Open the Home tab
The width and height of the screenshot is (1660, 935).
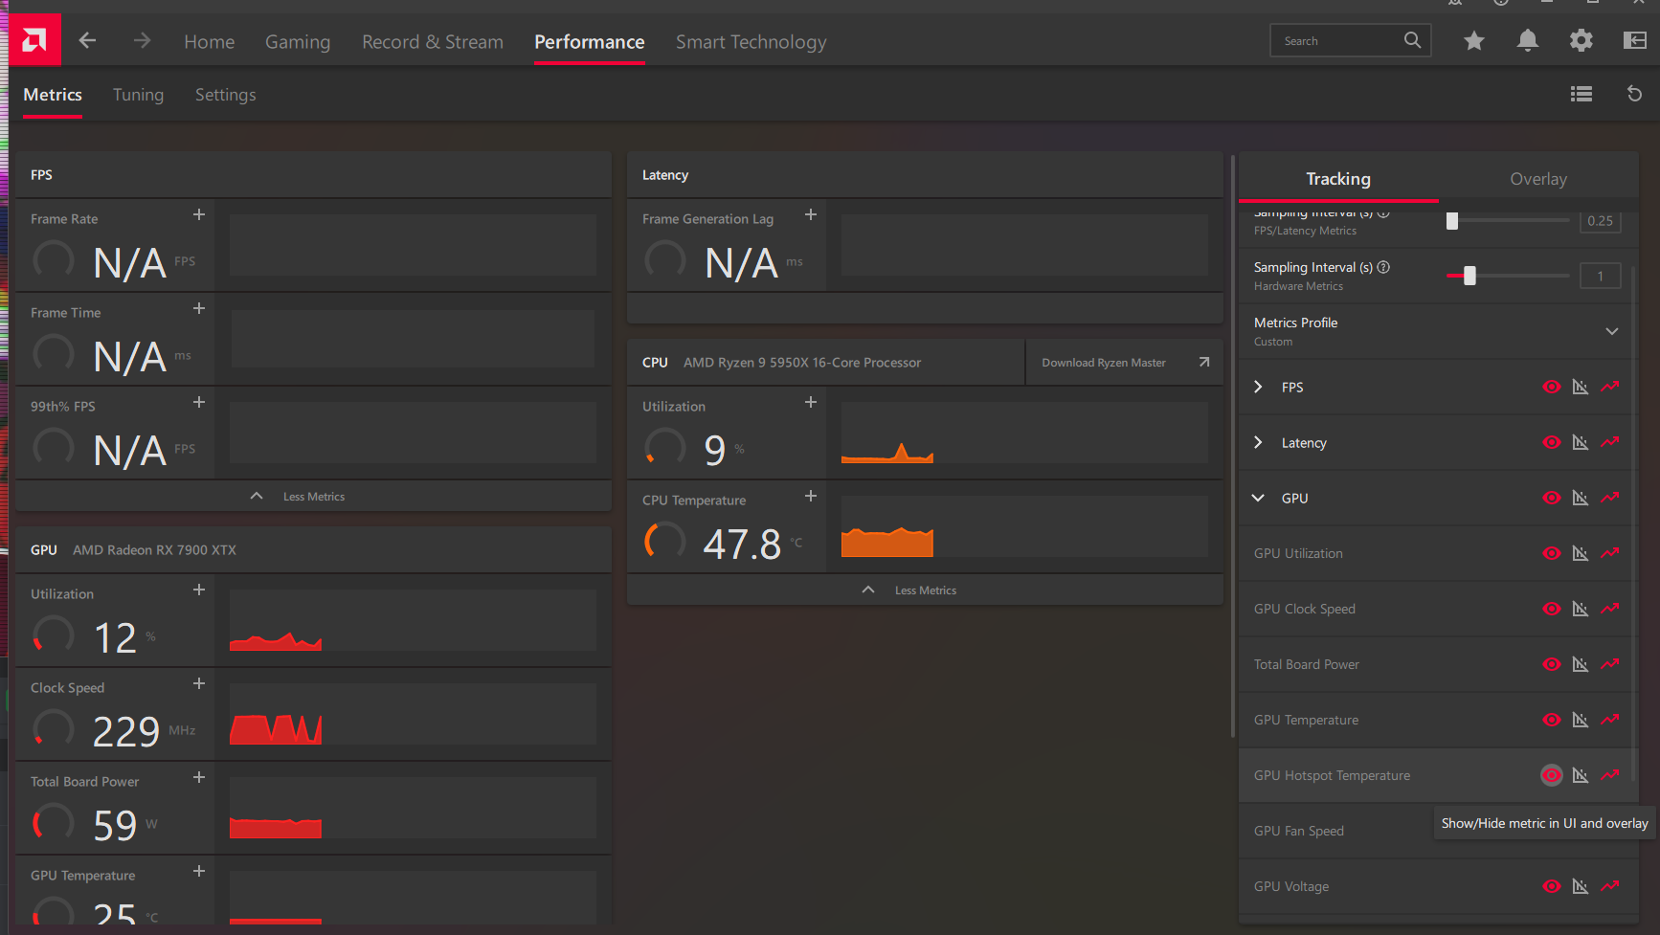209,42
